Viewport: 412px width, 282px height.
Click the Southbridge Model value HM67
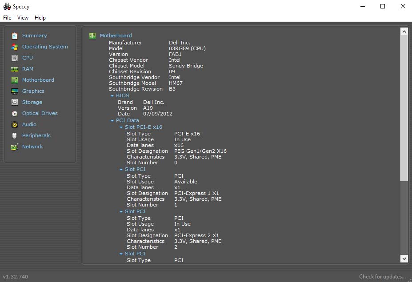click(x=176, y=83)
